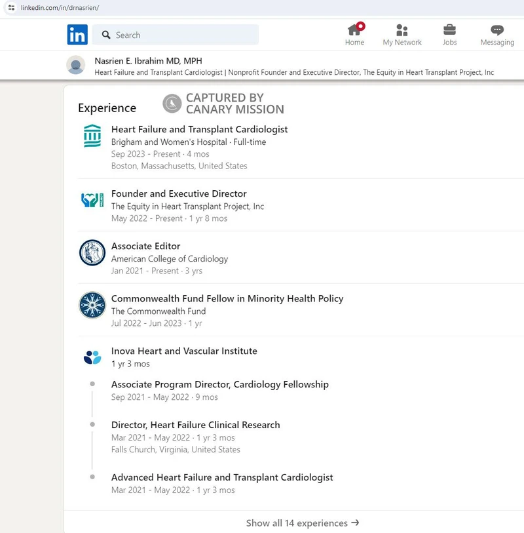Click the LinkedIn logo
The image size is (524, 533).
click(x=77, y=33)
